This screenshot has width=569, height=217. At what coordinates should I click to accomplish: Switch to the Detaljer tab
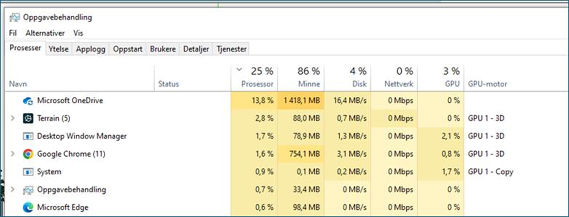[196, 49]
